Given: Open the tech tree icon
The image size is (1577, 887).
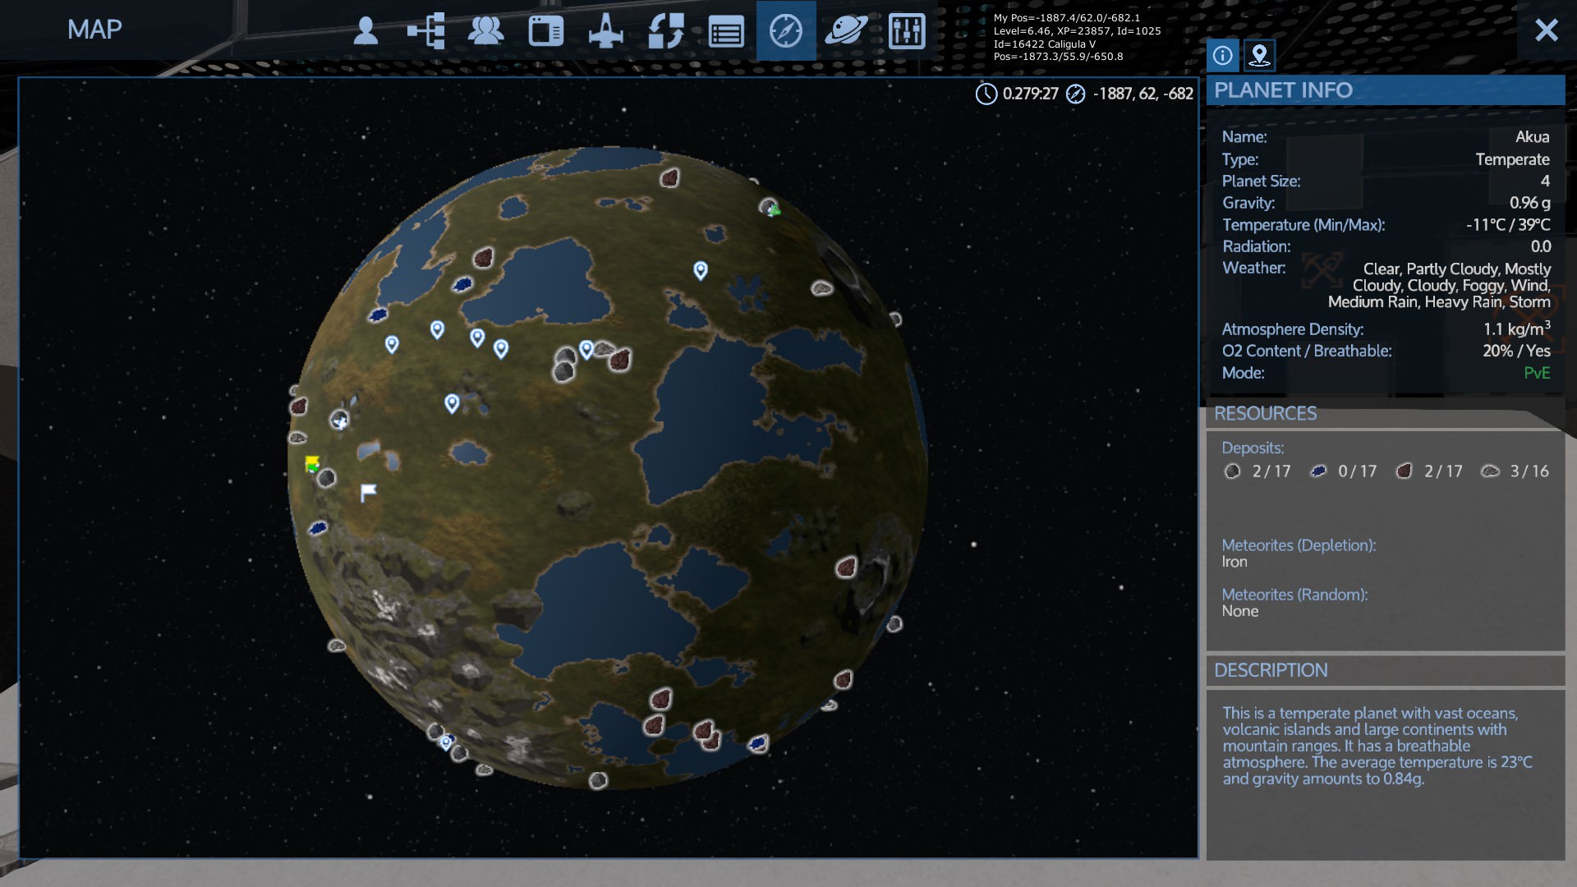Looking at the screenshot, I should pos(426,31).
